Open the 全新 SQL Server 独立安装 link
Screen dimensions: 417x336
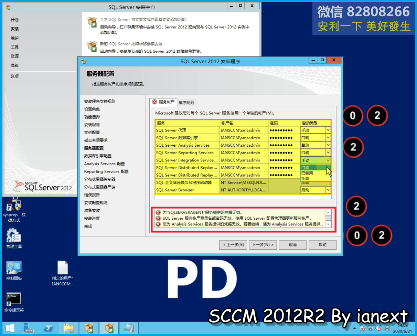coord(143,20)
